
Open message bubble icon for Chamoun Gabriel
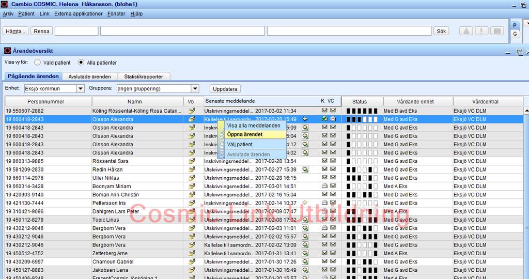click(305, 261)
